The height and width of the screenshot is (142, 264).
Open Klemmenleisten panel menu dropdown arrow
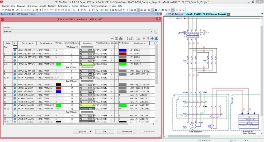click(x=155, y=14)
